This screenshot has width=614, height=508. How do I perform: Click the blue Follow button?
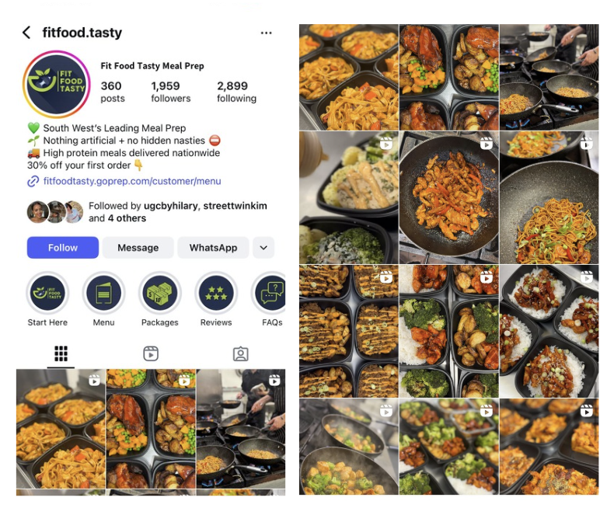click(x=63, y=248)
